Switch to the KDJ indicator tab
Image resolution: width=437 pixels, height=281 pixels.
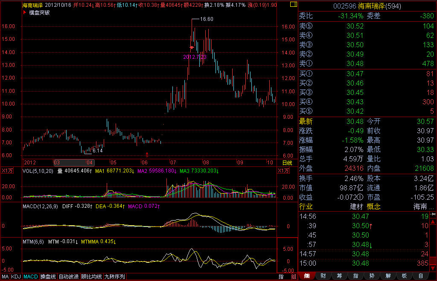16,276
